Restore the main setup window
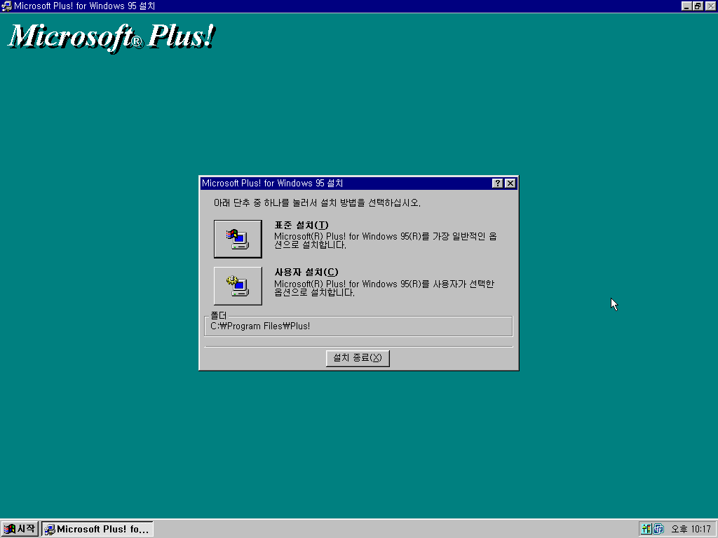718x538 pixels. [698, 6]
